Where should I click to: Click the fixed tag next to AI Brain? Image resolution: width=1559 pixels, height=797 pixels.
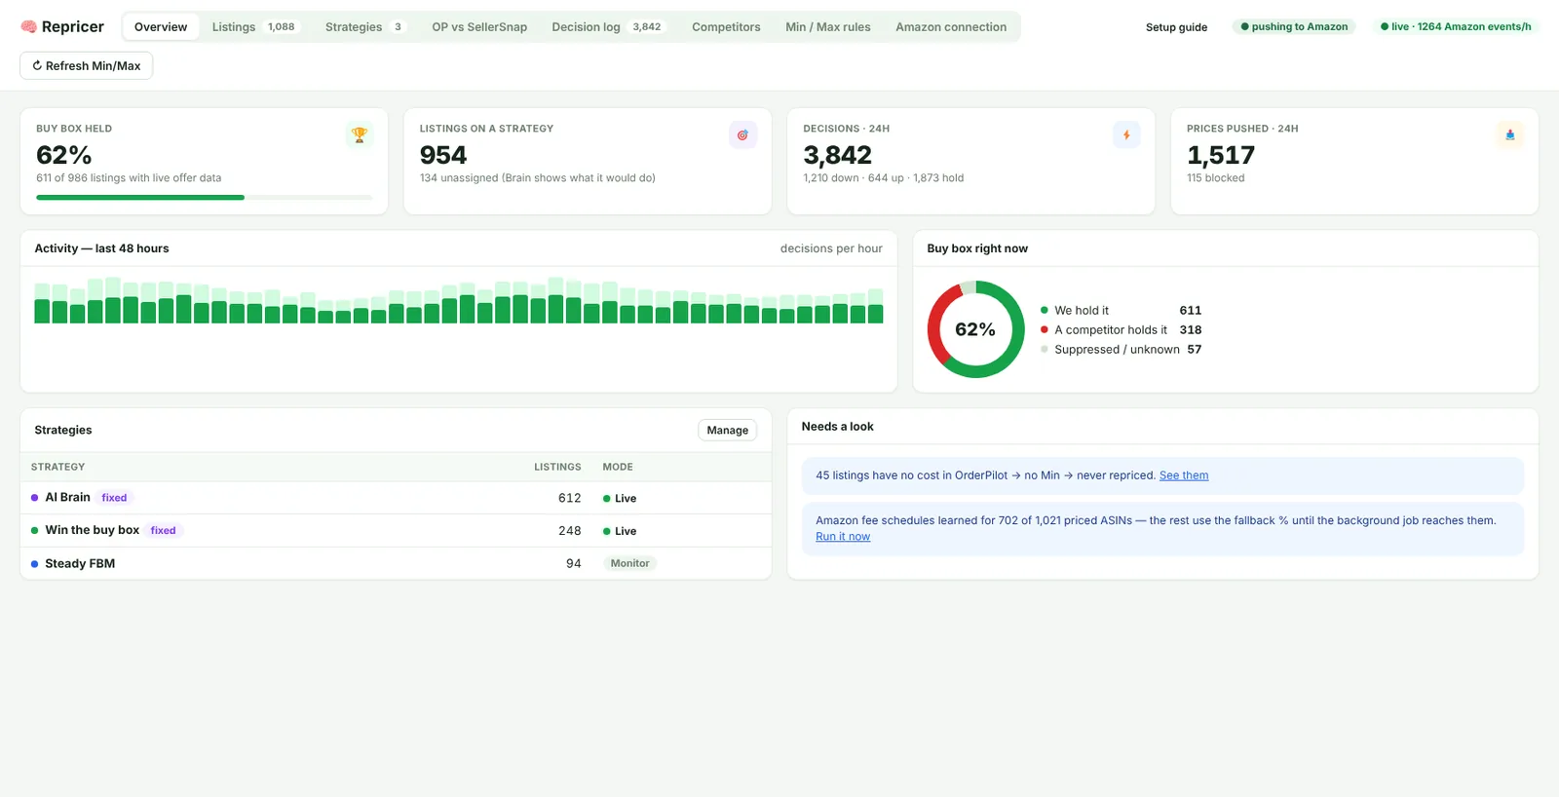(x=114, y=498)
